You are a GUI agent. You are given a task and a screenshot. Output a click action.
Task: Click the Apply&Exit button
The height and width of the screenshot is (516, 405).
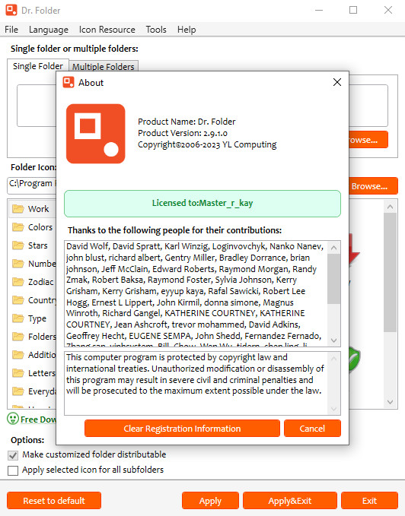click(289, 501)
